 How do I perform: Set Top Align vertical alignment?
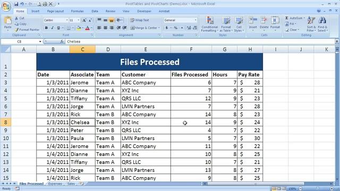pyautogui.click(x=99, y=20)
